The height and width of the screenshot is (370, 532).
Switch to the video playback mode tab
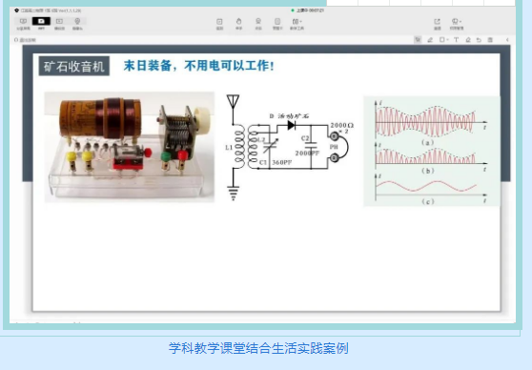tap(59, 23)
